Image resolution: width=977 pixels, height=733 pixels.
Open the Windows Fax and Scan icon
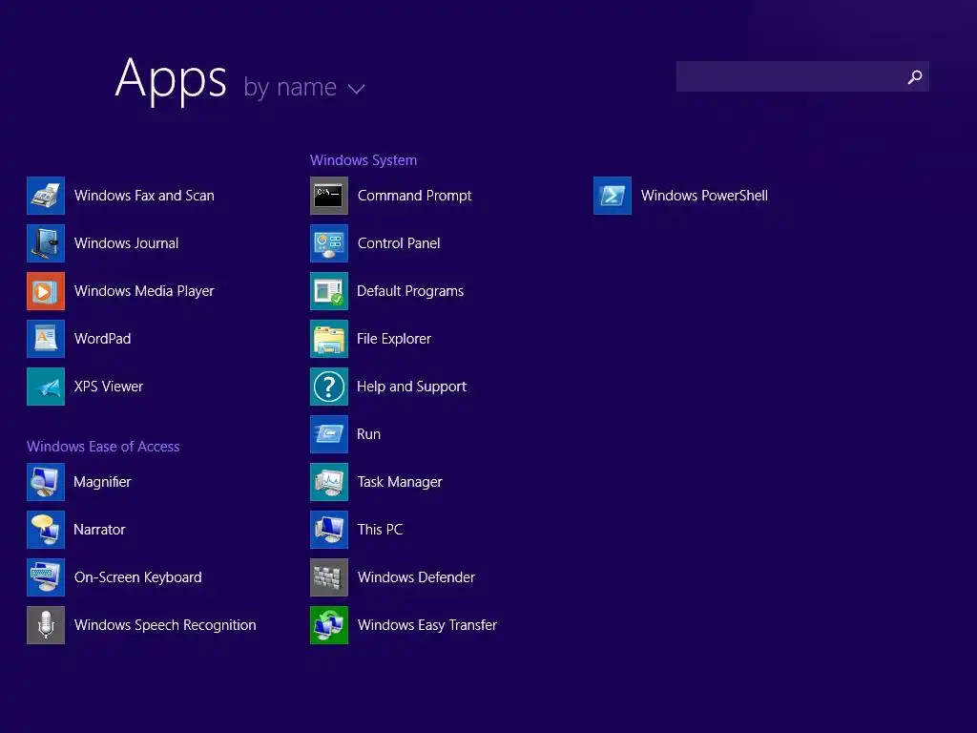pos(46,196)
